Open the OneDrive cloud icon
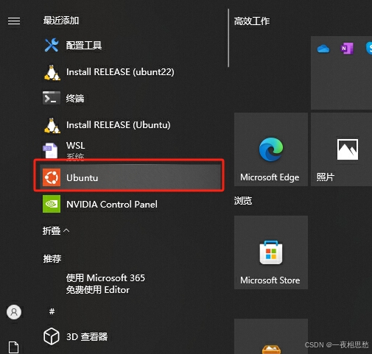Viewport: 372px width, 354px height. click(323, 49)
